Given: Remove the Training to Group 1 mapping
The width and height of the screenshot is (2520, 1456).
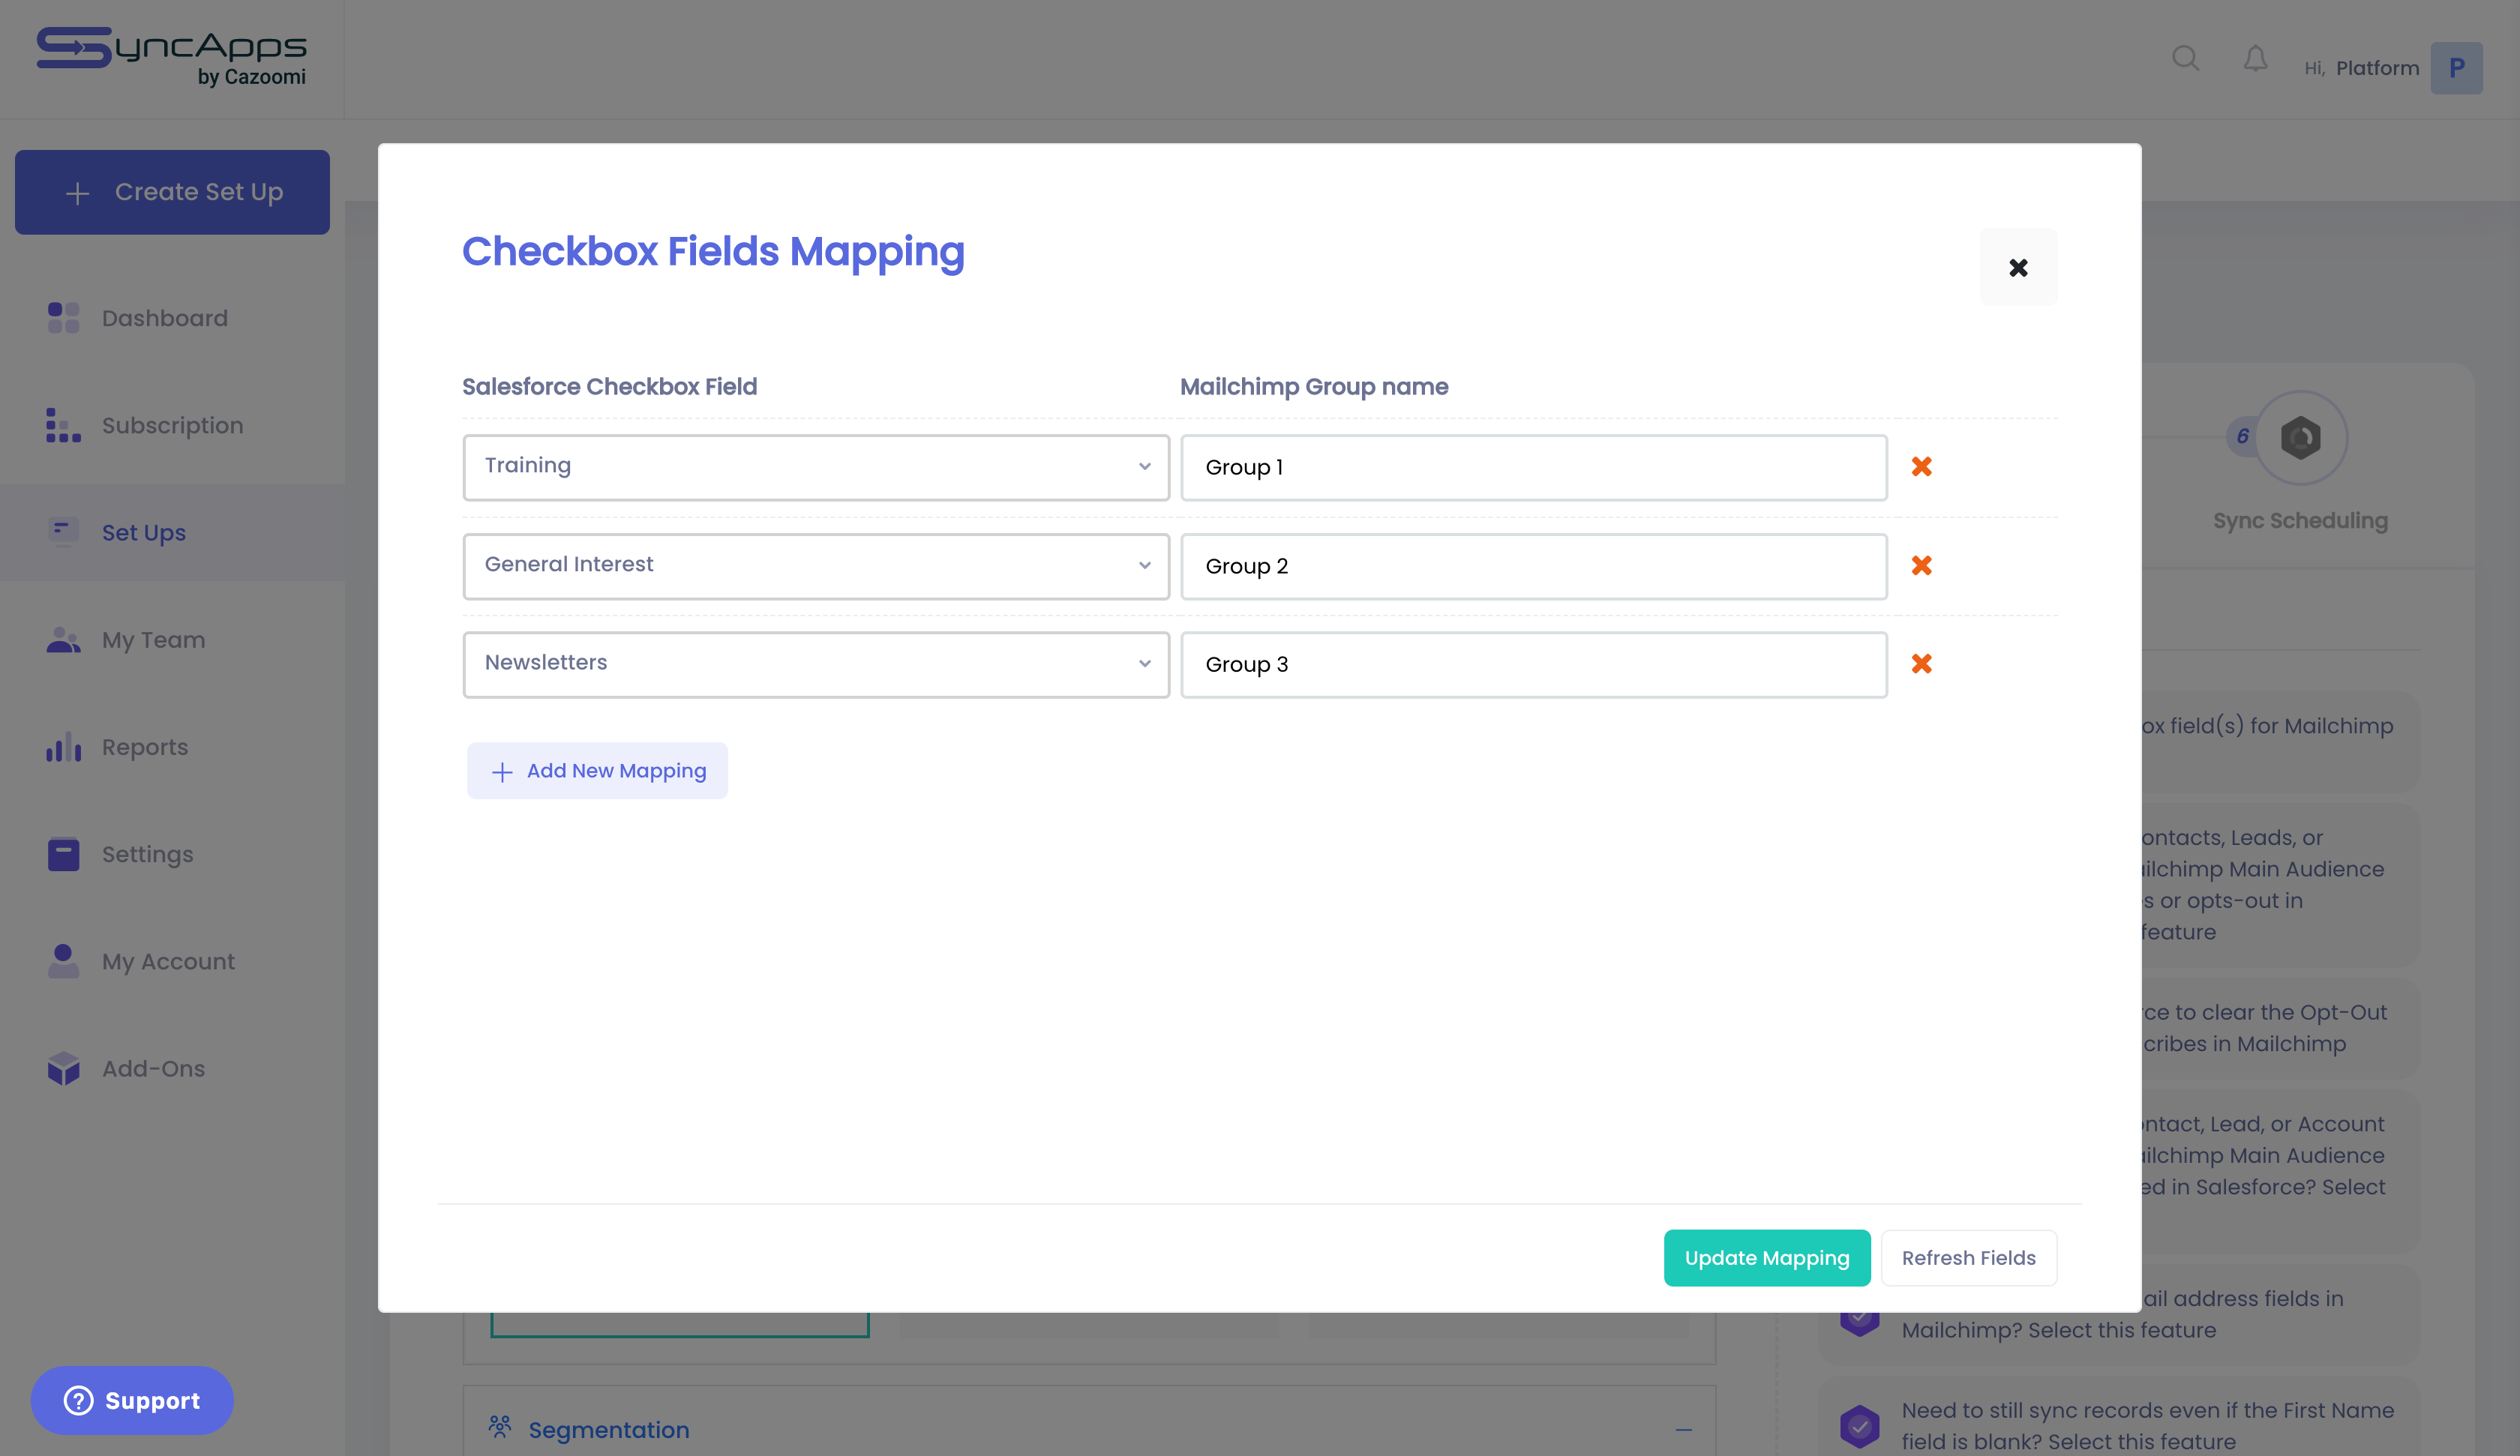Looking at the screenshot, I should pyautogui.click(x=1921, y=467).
